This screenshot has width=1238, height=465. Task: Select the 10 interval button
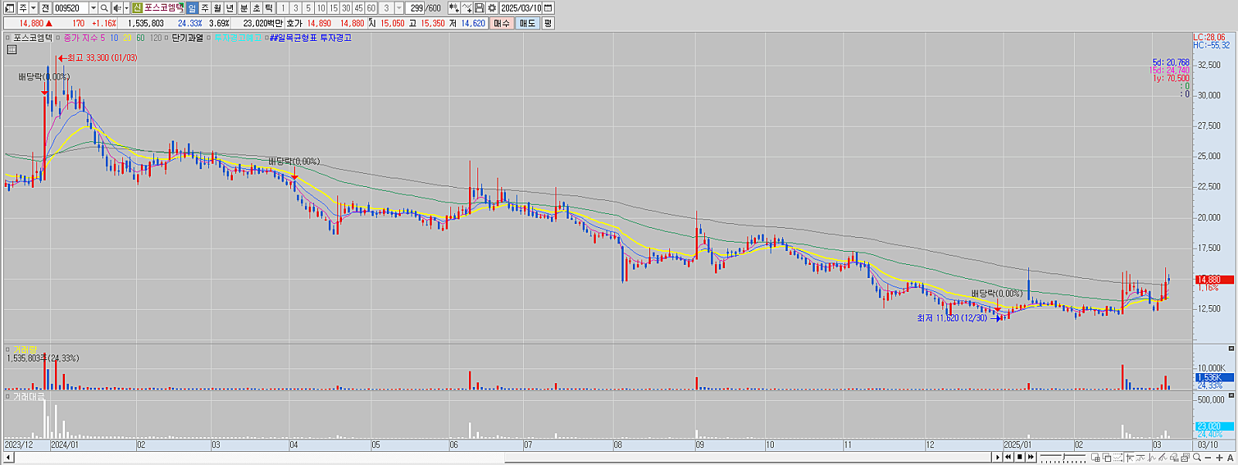[x=320, y=8]
